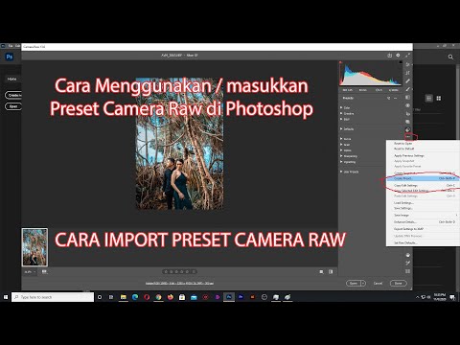This screenshot has width=460, height=345.
Task: Click the Open button in Camera Raw
Action: point(354,283)
